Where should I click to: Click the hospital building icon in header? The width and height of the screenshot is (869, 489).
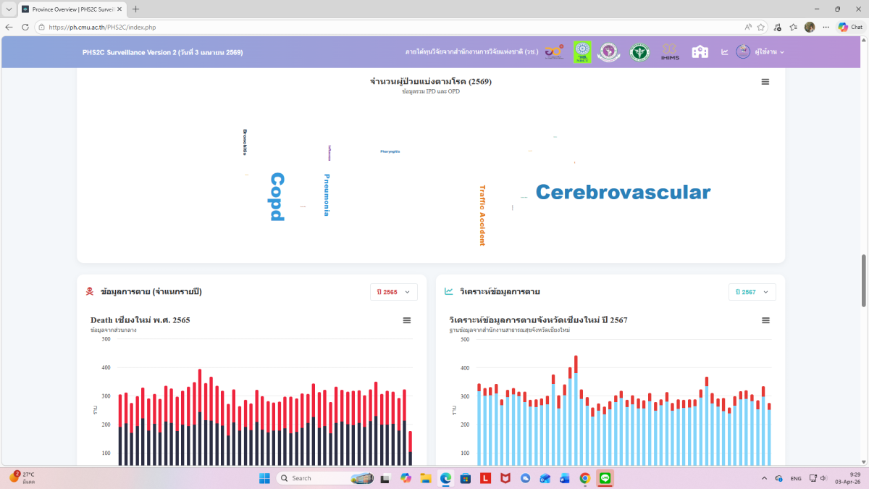coord(700,52)
